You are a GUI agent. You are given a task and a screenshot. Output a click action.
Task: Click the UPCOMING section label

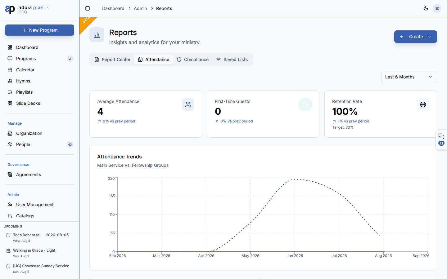[x=13, y=227]
